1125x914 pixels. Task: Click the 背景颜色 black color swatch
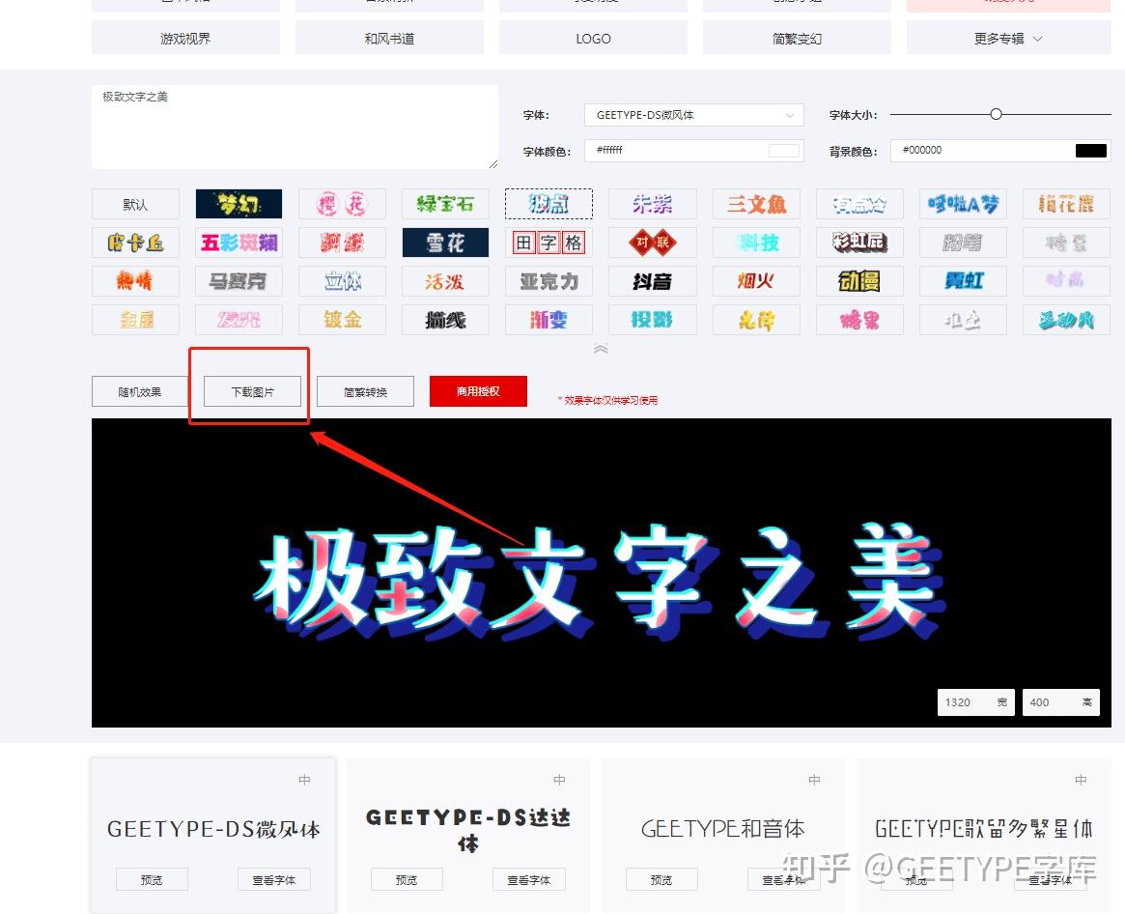tap(1090, 151)
